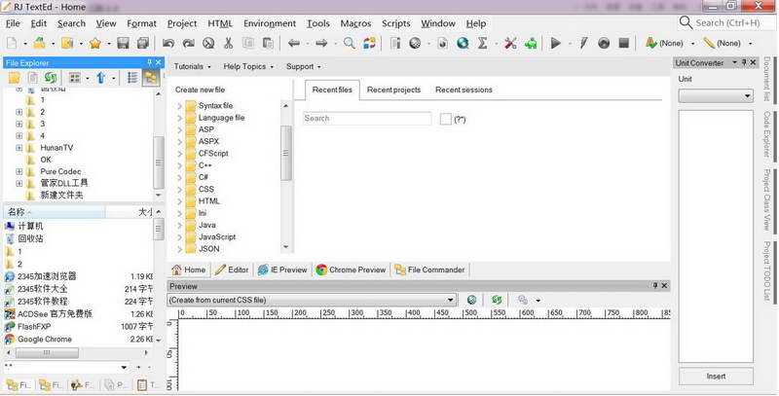Screen dimensions: 779x396
Task: Click the round Record macro icon
Action: [x=604, y=43]
